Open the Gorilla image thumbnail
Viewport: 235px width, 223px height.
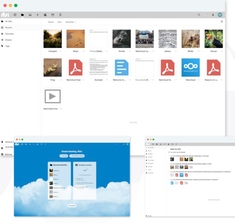121,39
